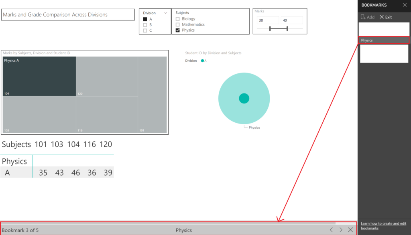Go to the next bookmark using the right arrow

[340, 230]
